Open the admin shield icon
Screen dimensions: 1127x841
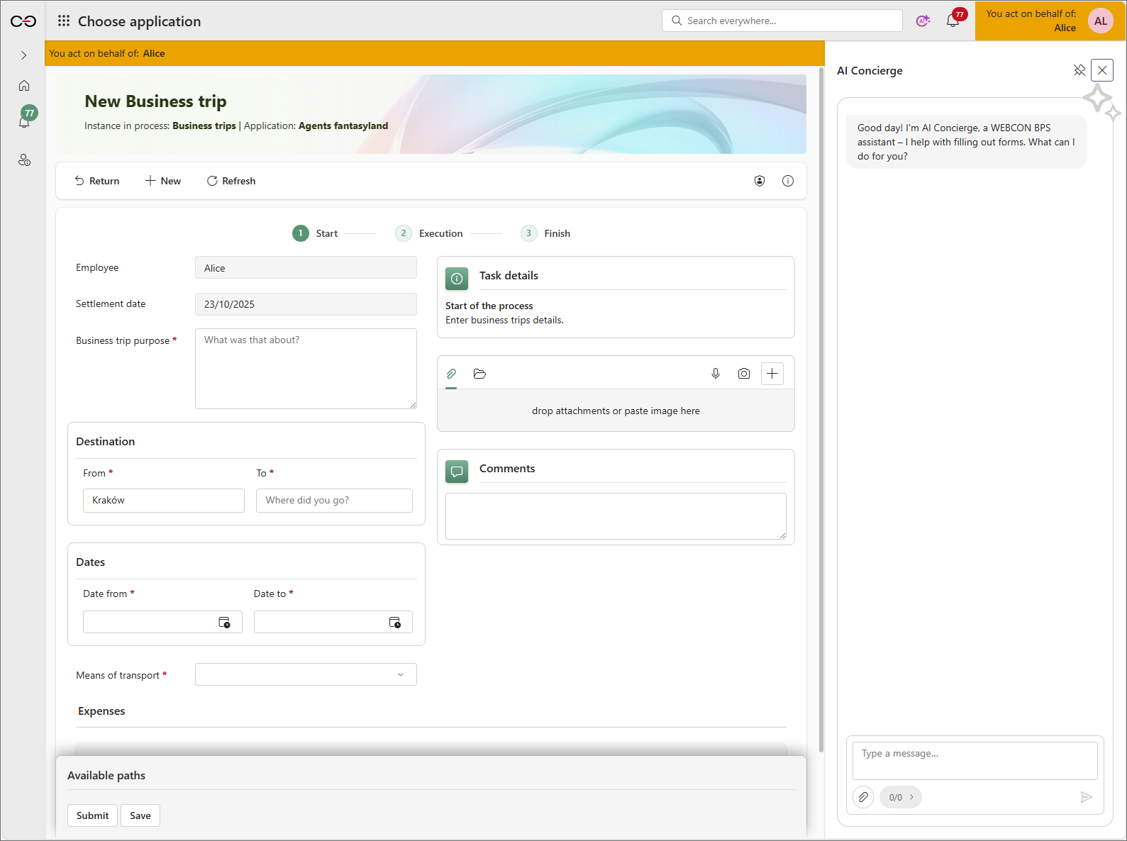[x=760, y=181]
